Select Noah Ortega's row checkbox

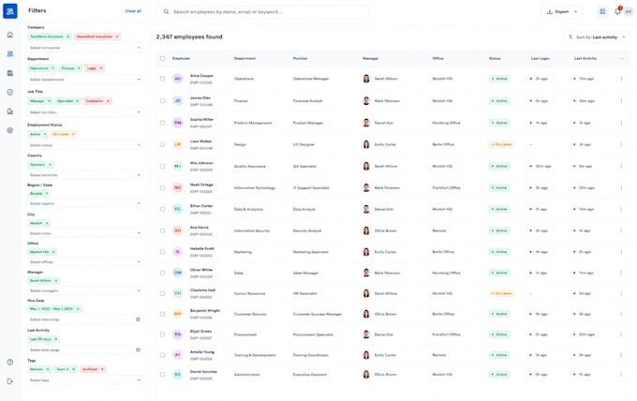click(162, 187)
